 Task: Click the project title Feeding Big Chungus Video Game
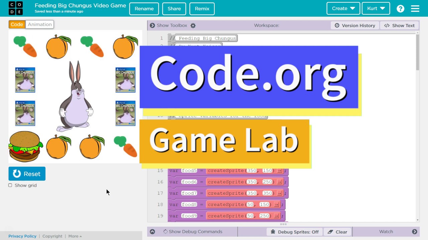(x=80, y=5)
